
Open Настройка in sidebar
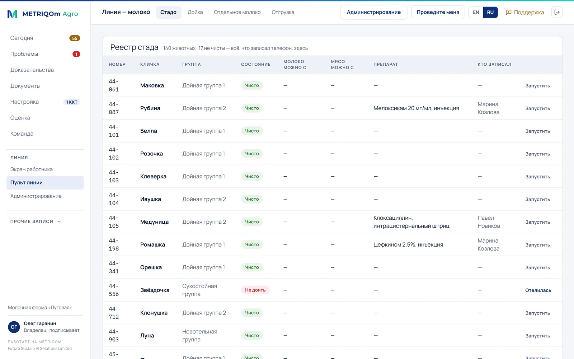click(x=45, y=102)
